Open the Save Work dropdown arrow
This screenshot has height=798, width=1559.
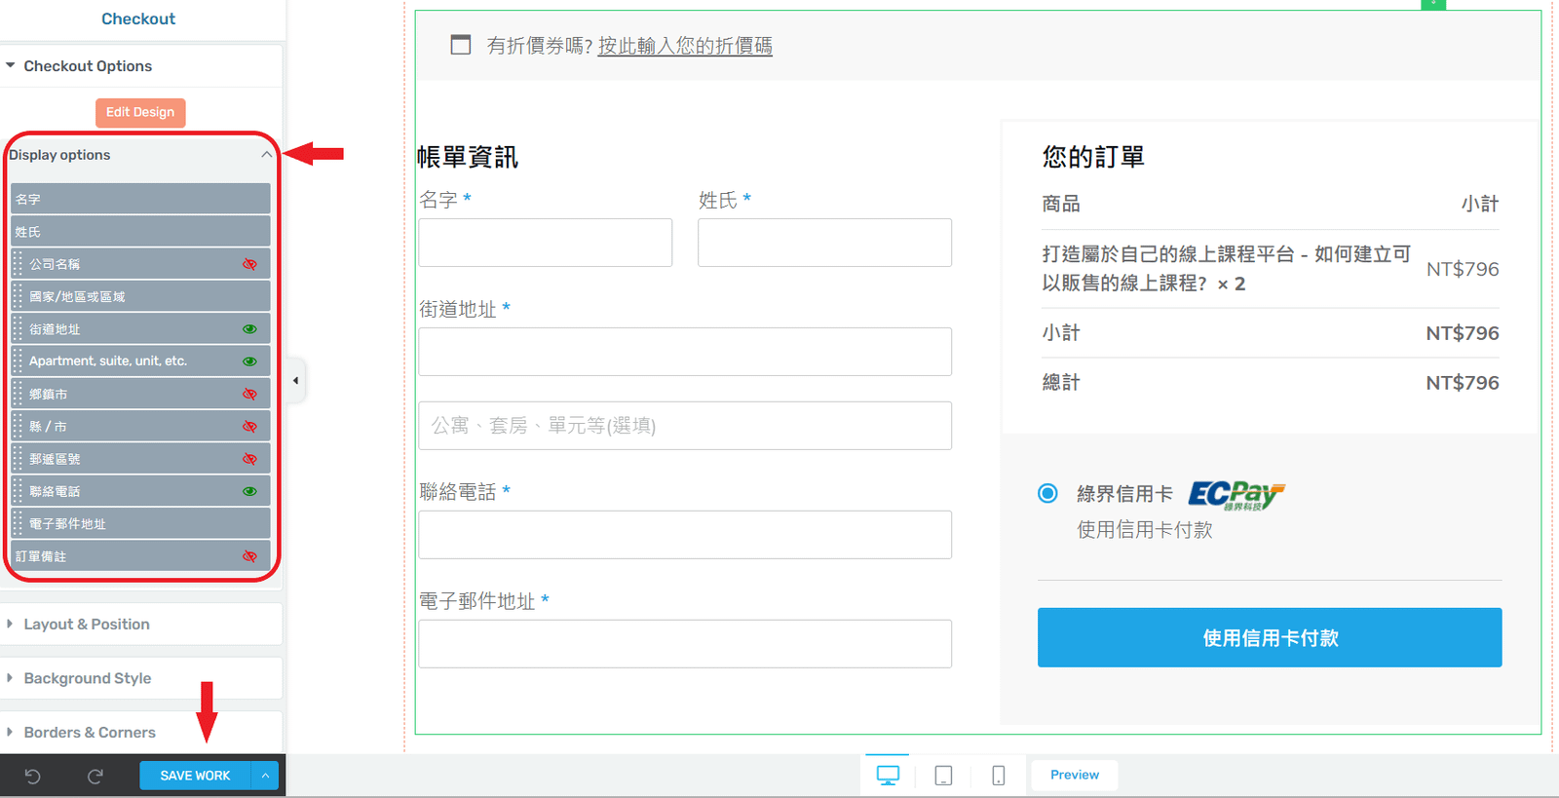point(265,776)
